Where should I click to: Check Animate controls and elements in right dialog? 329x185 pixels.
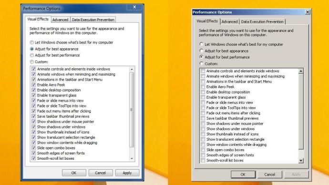203,71
